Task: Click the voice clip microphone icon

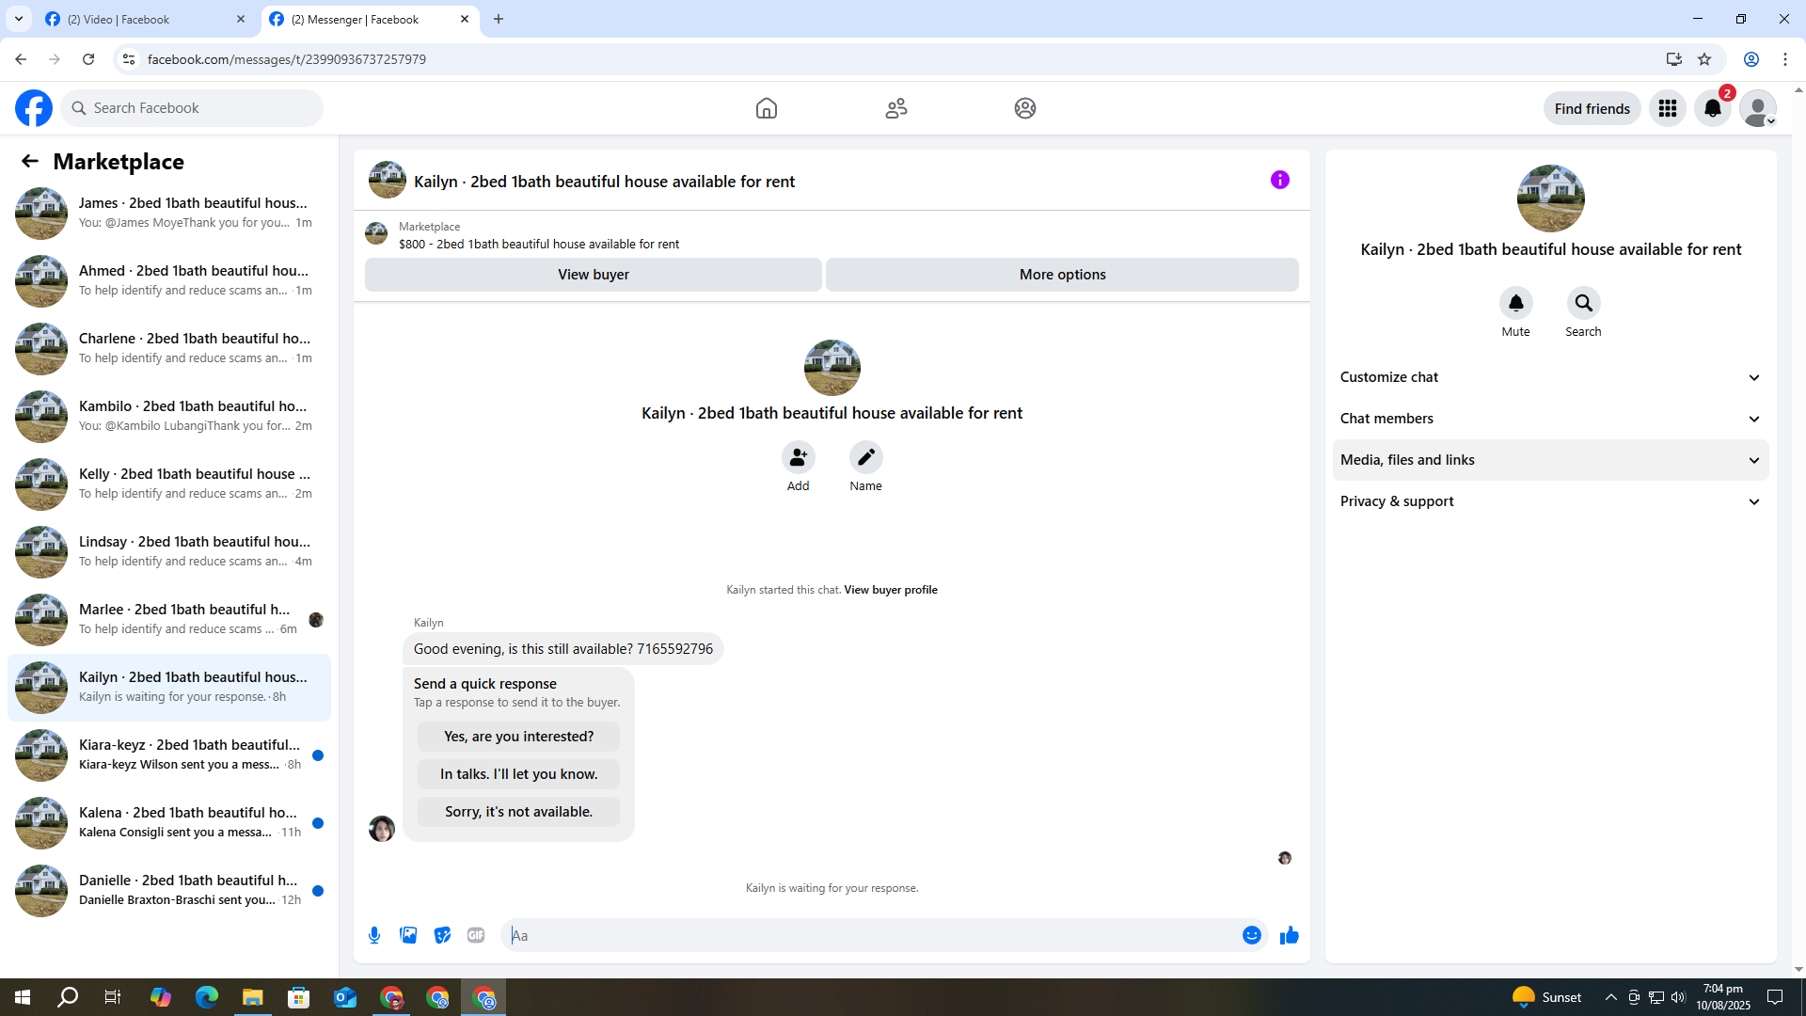Action: tap(374, 935)
